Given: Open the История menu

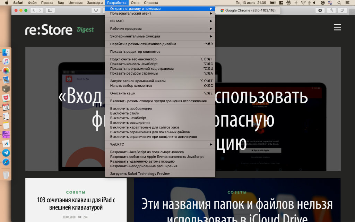Looking at the screenshot, I should [x=75, y=3].
